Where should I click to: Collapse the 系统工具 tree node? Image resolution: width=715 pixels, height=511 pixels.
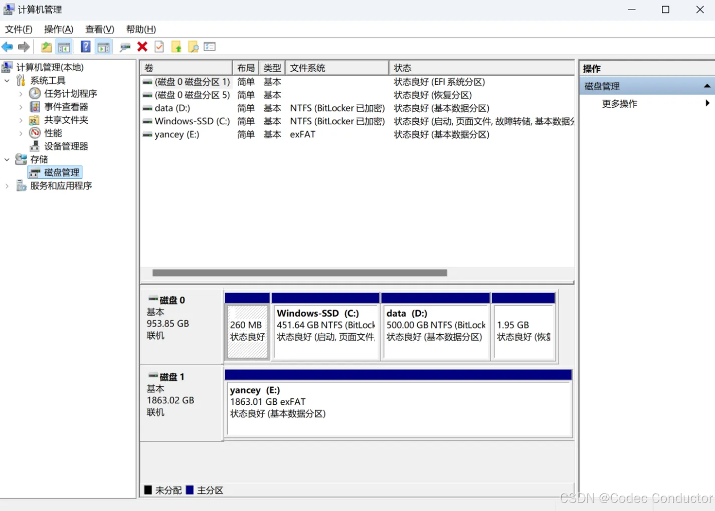7,81
